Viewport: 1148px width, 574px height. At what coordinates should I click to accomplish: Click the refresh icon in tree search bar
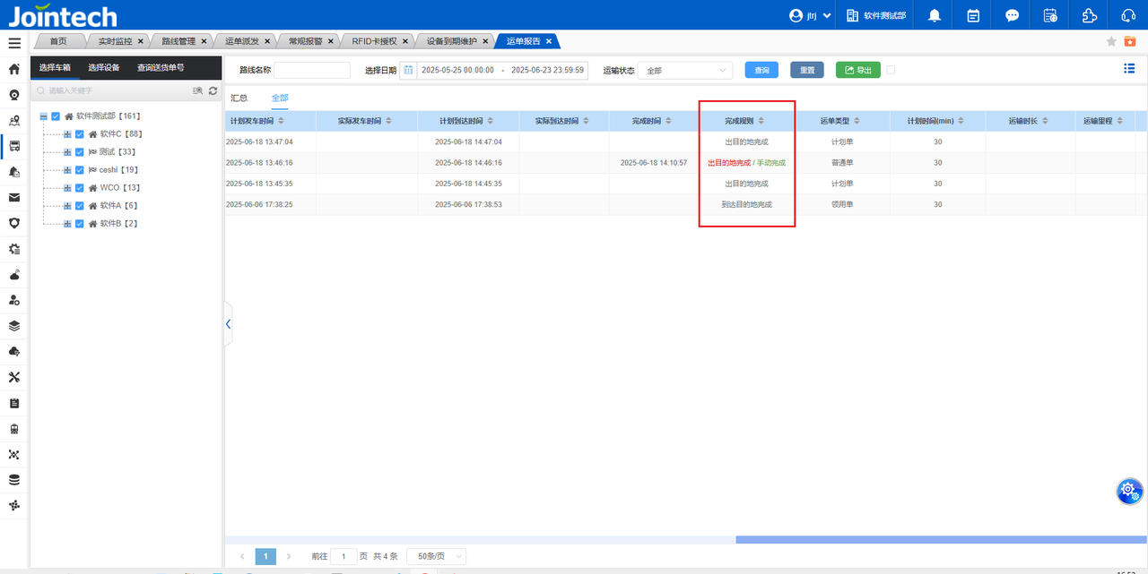(213, 90)
